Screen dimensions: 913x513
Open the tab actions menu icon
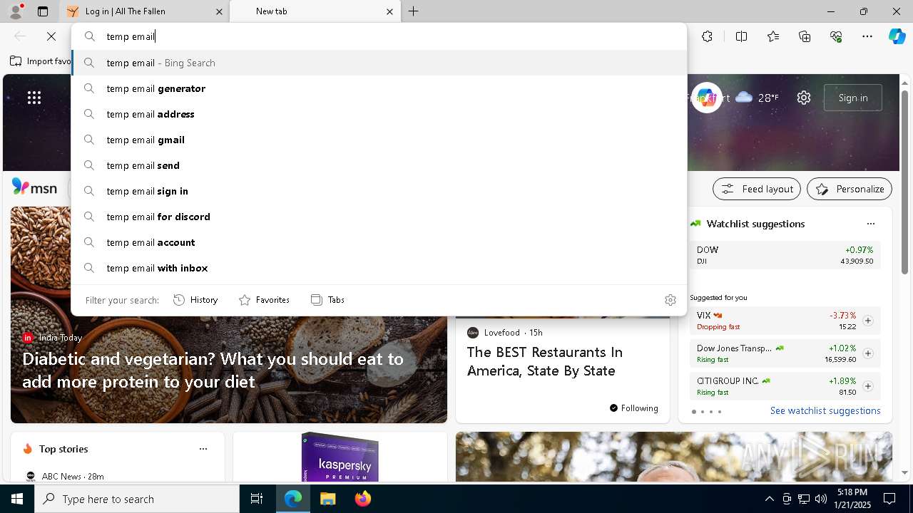pos(43,11)
